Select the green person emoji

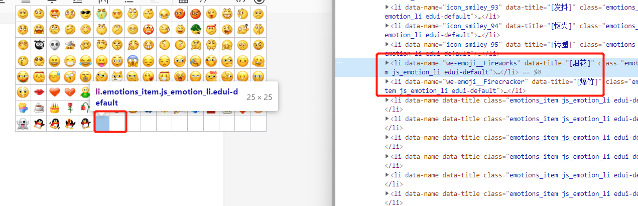coord(86,92)
